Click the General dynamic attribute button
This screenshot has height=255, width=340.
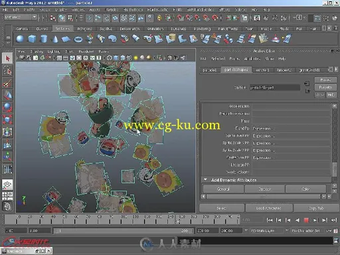[x=223, y=189]
